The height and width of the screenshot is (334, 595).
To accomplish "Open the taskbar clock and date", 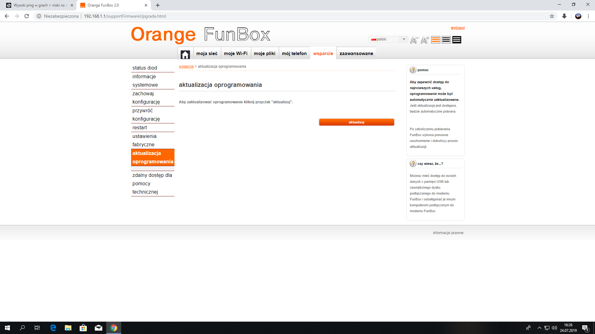I will 568,328.
